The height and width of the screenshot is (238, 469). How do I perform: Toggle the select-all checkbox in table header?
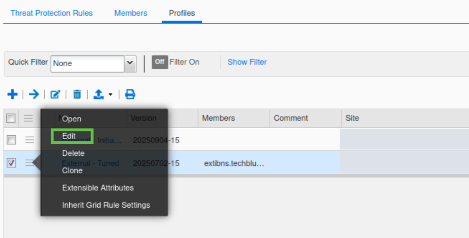(x=11, y=118)
